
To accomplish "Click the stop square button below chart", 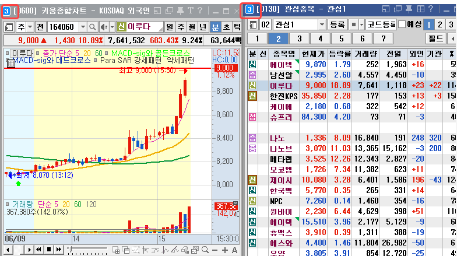I will pyautogui.click(x=49, y=250).
